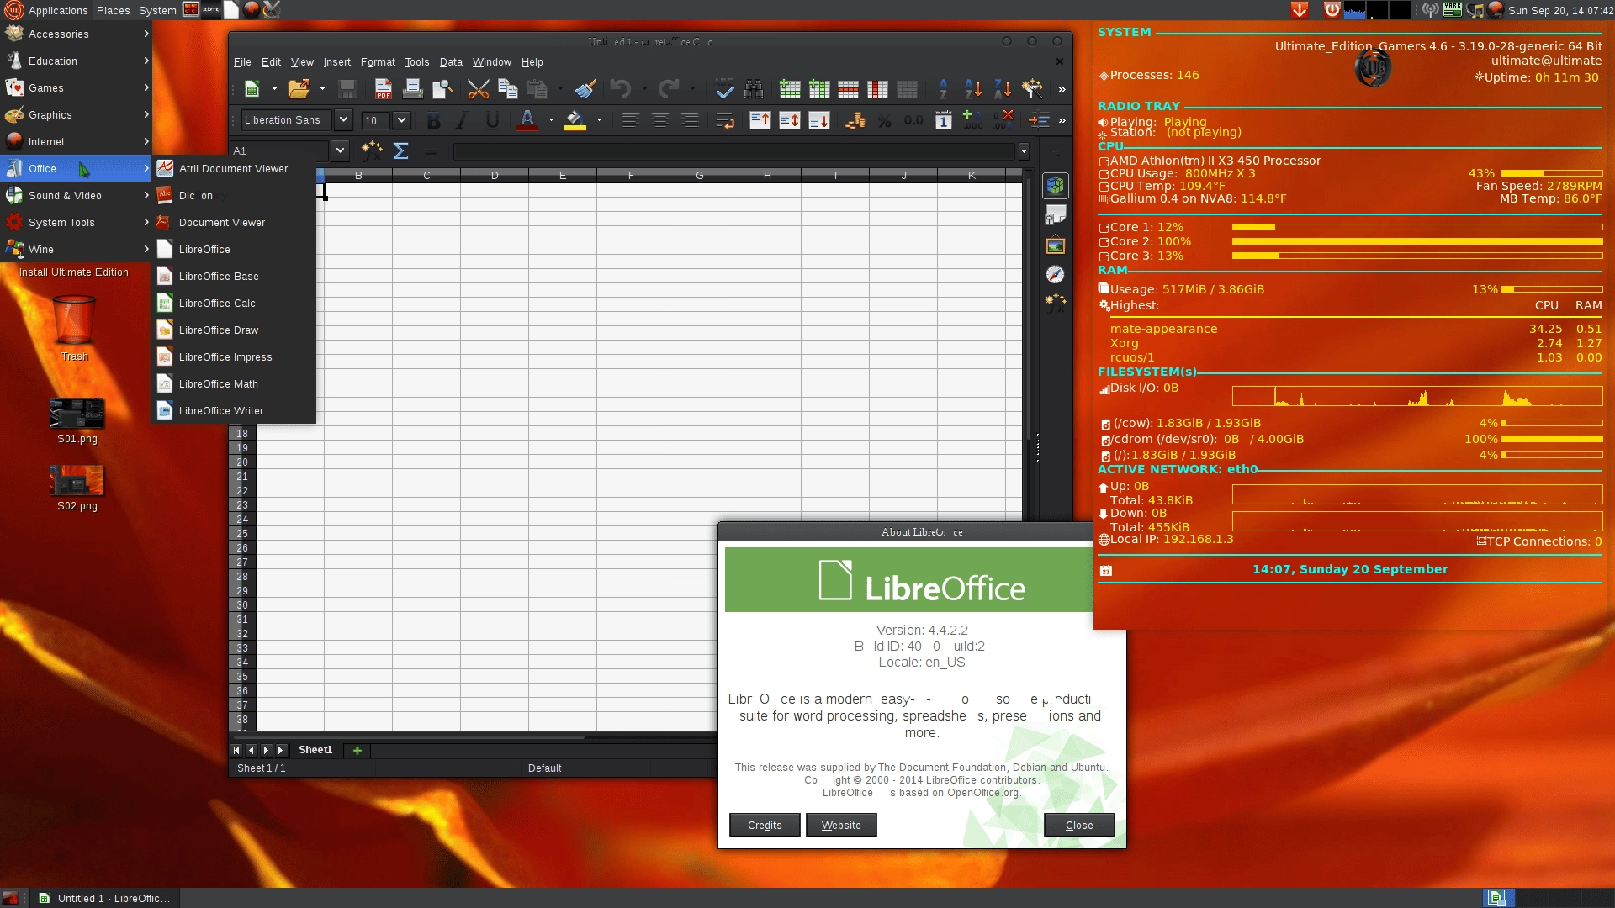
Task: Click the Sort Descending icon
Action: pos(1003,89)
